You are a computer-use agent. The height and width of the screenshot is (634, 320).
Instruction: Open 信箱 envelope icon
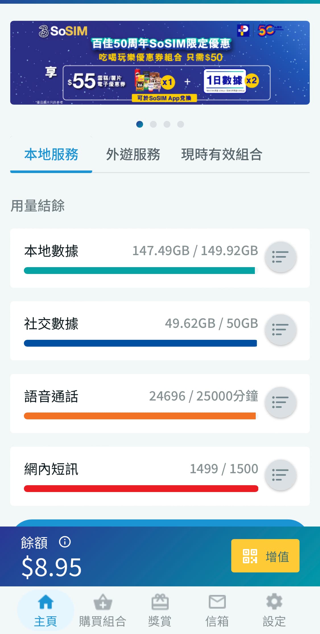tap(217, 602)
